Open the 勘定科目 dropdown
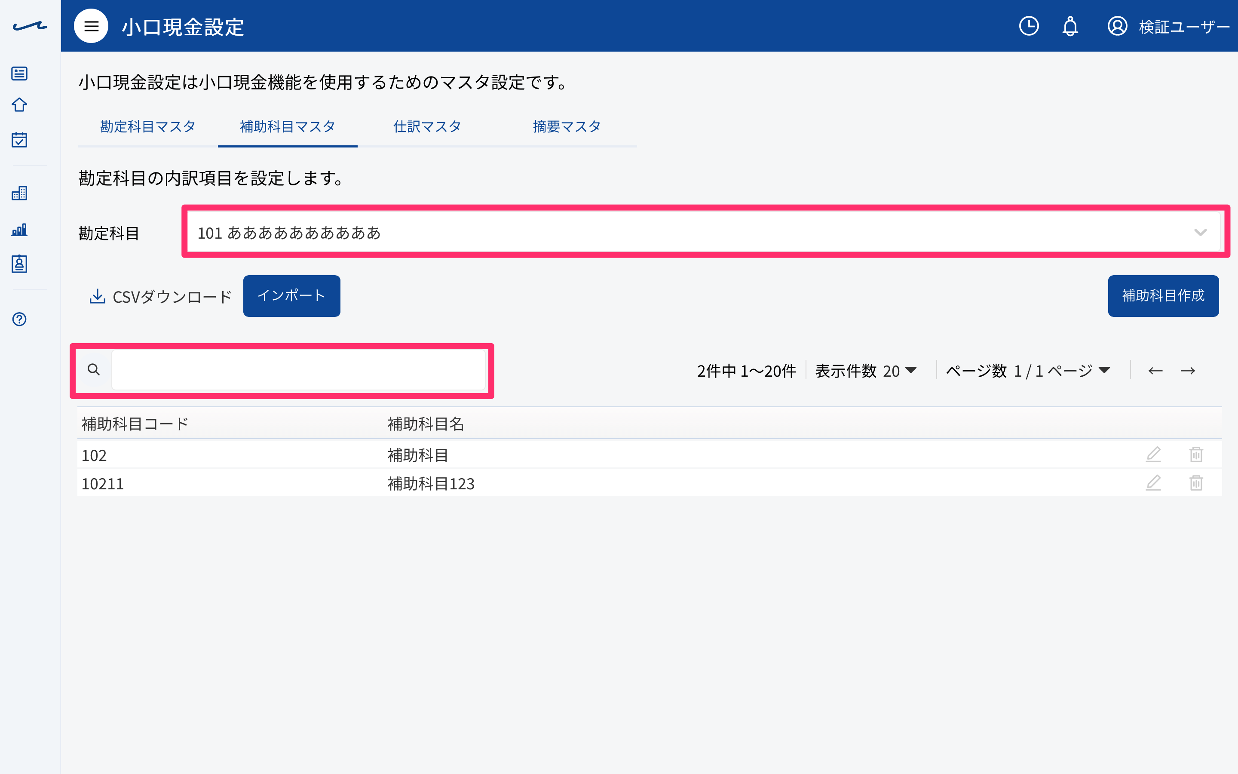1238x774 pixels. click(703, 232)
